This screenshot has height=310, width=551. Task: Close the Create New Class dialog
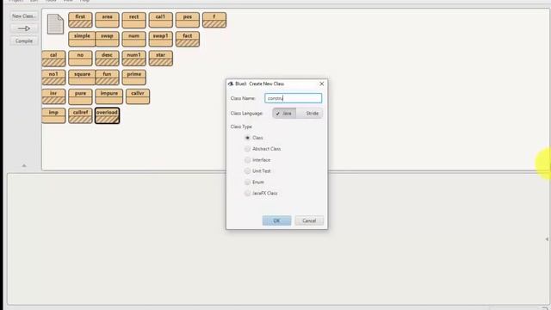(321, 84)
